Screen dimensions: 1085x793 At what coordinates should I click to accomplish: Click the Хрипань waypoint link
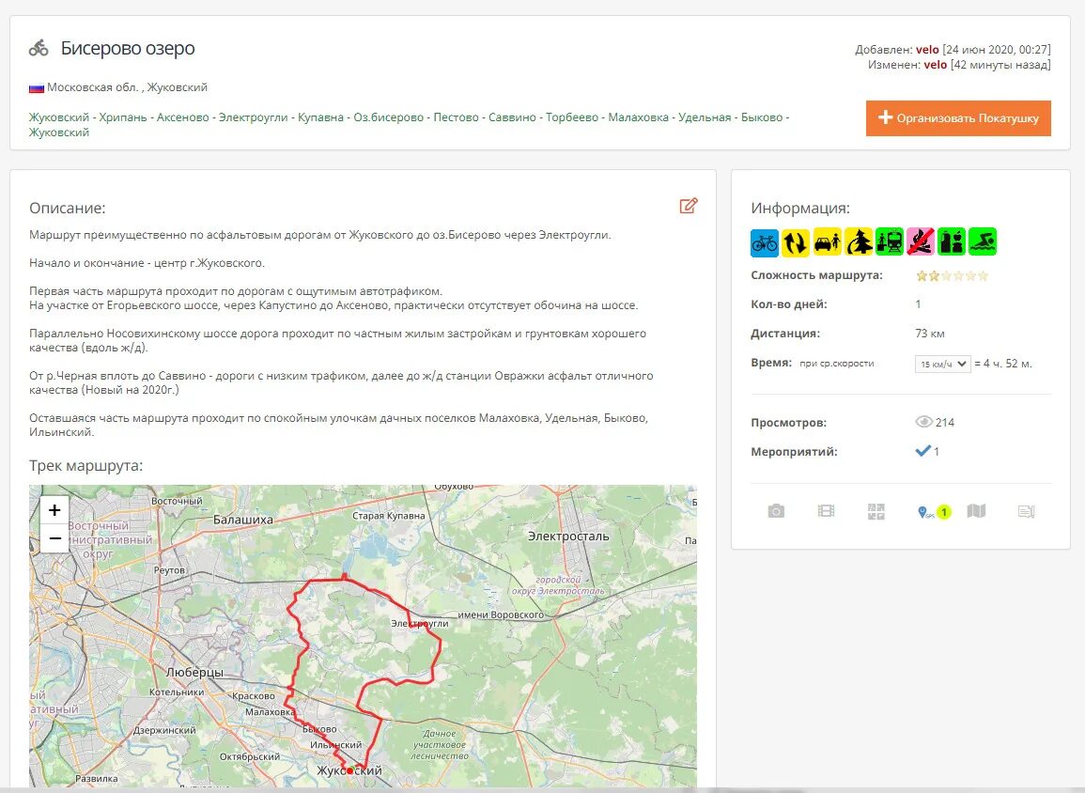click(x=122, y=117)
